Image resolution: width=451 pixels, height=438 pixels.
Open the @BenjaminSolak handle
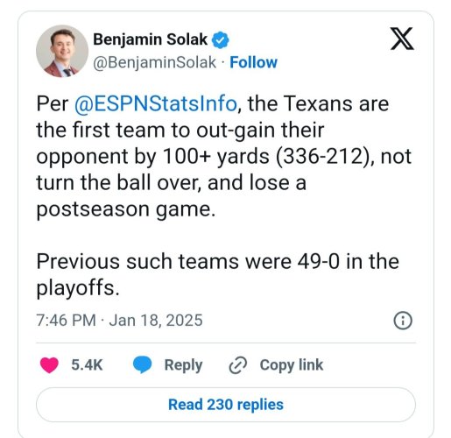click(x=155, y=62)
